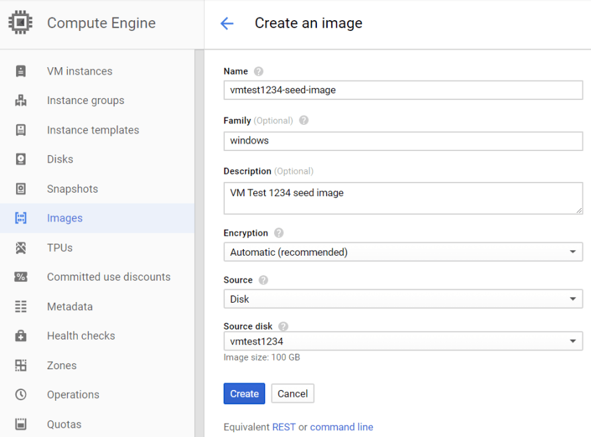Open the Source disk dropdown showing vmtest1234
This screenshot has height=437, width=591.
pos(403,341)
